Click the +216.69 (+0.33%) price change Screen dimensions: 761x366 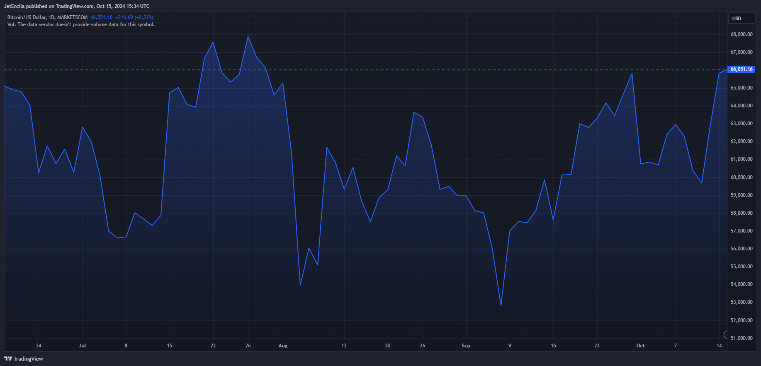click(134, 17)
